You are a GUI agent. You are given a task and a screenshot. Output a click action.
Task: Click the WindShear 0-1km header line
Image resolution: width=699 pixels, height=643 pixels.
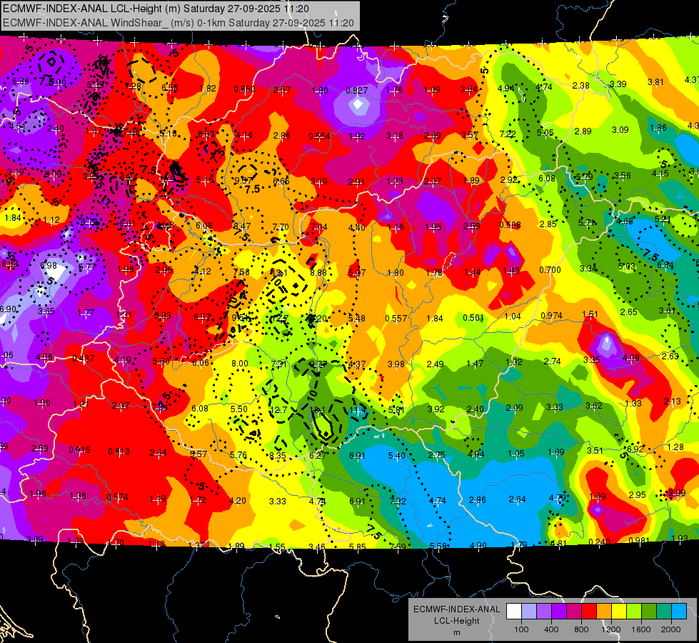point(178,23)
